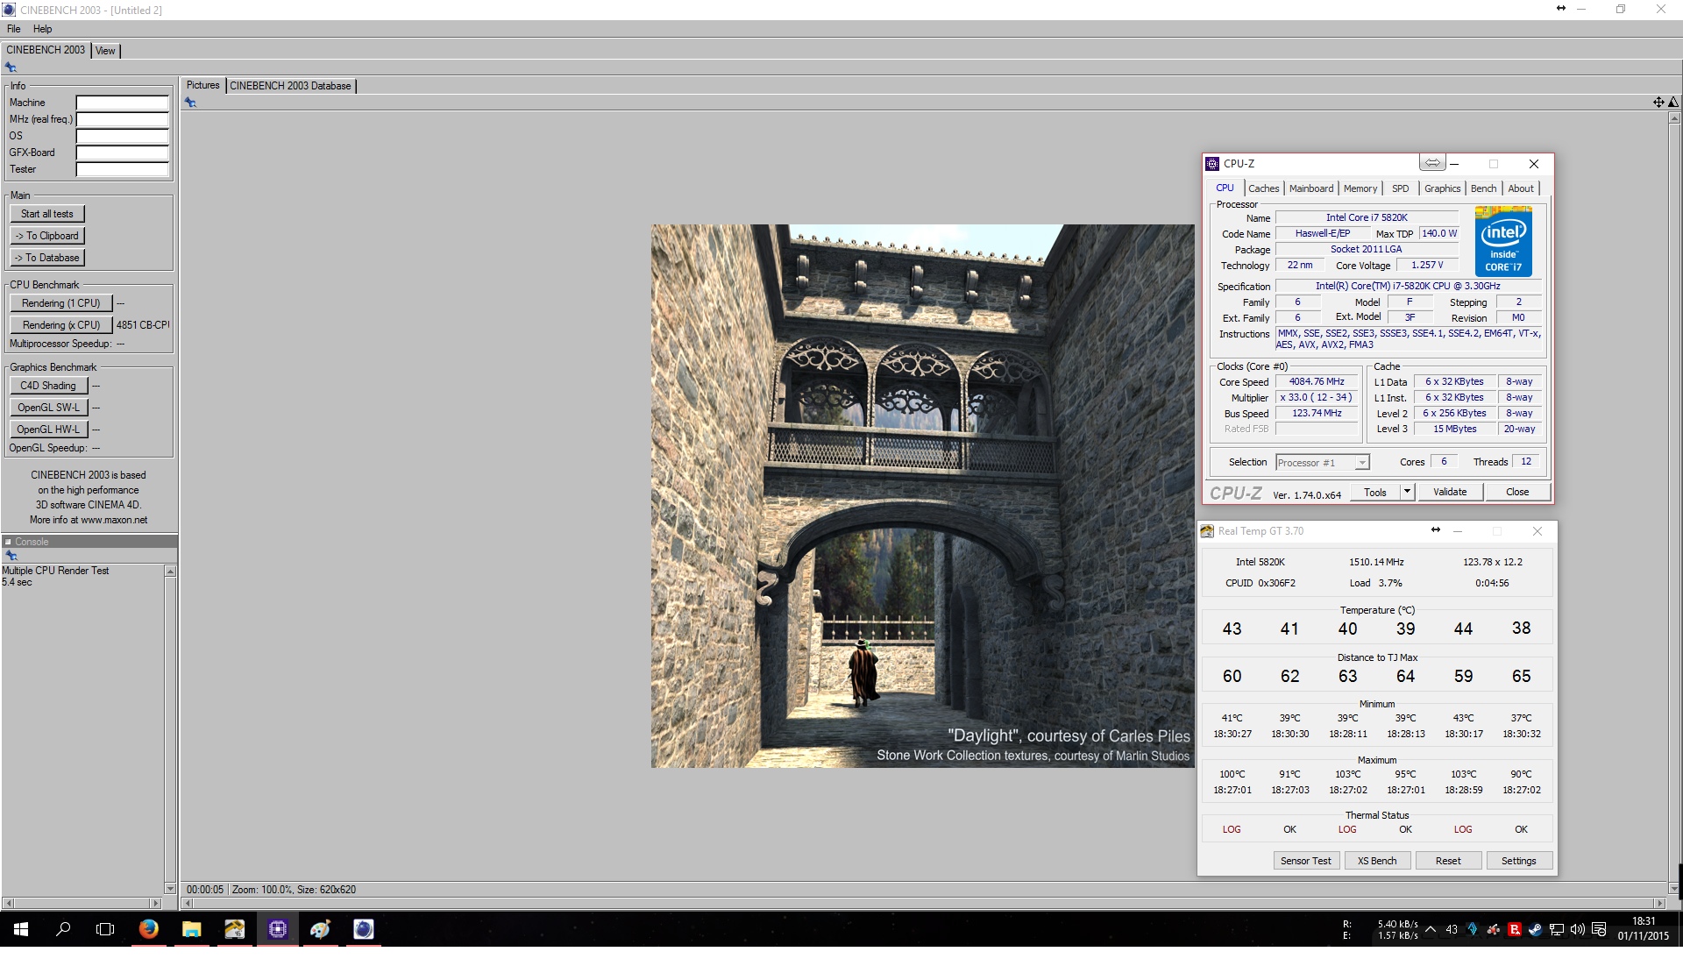This screenshot has height=973, width=1683.
Task: Open Task View
Action: (105, 929)
